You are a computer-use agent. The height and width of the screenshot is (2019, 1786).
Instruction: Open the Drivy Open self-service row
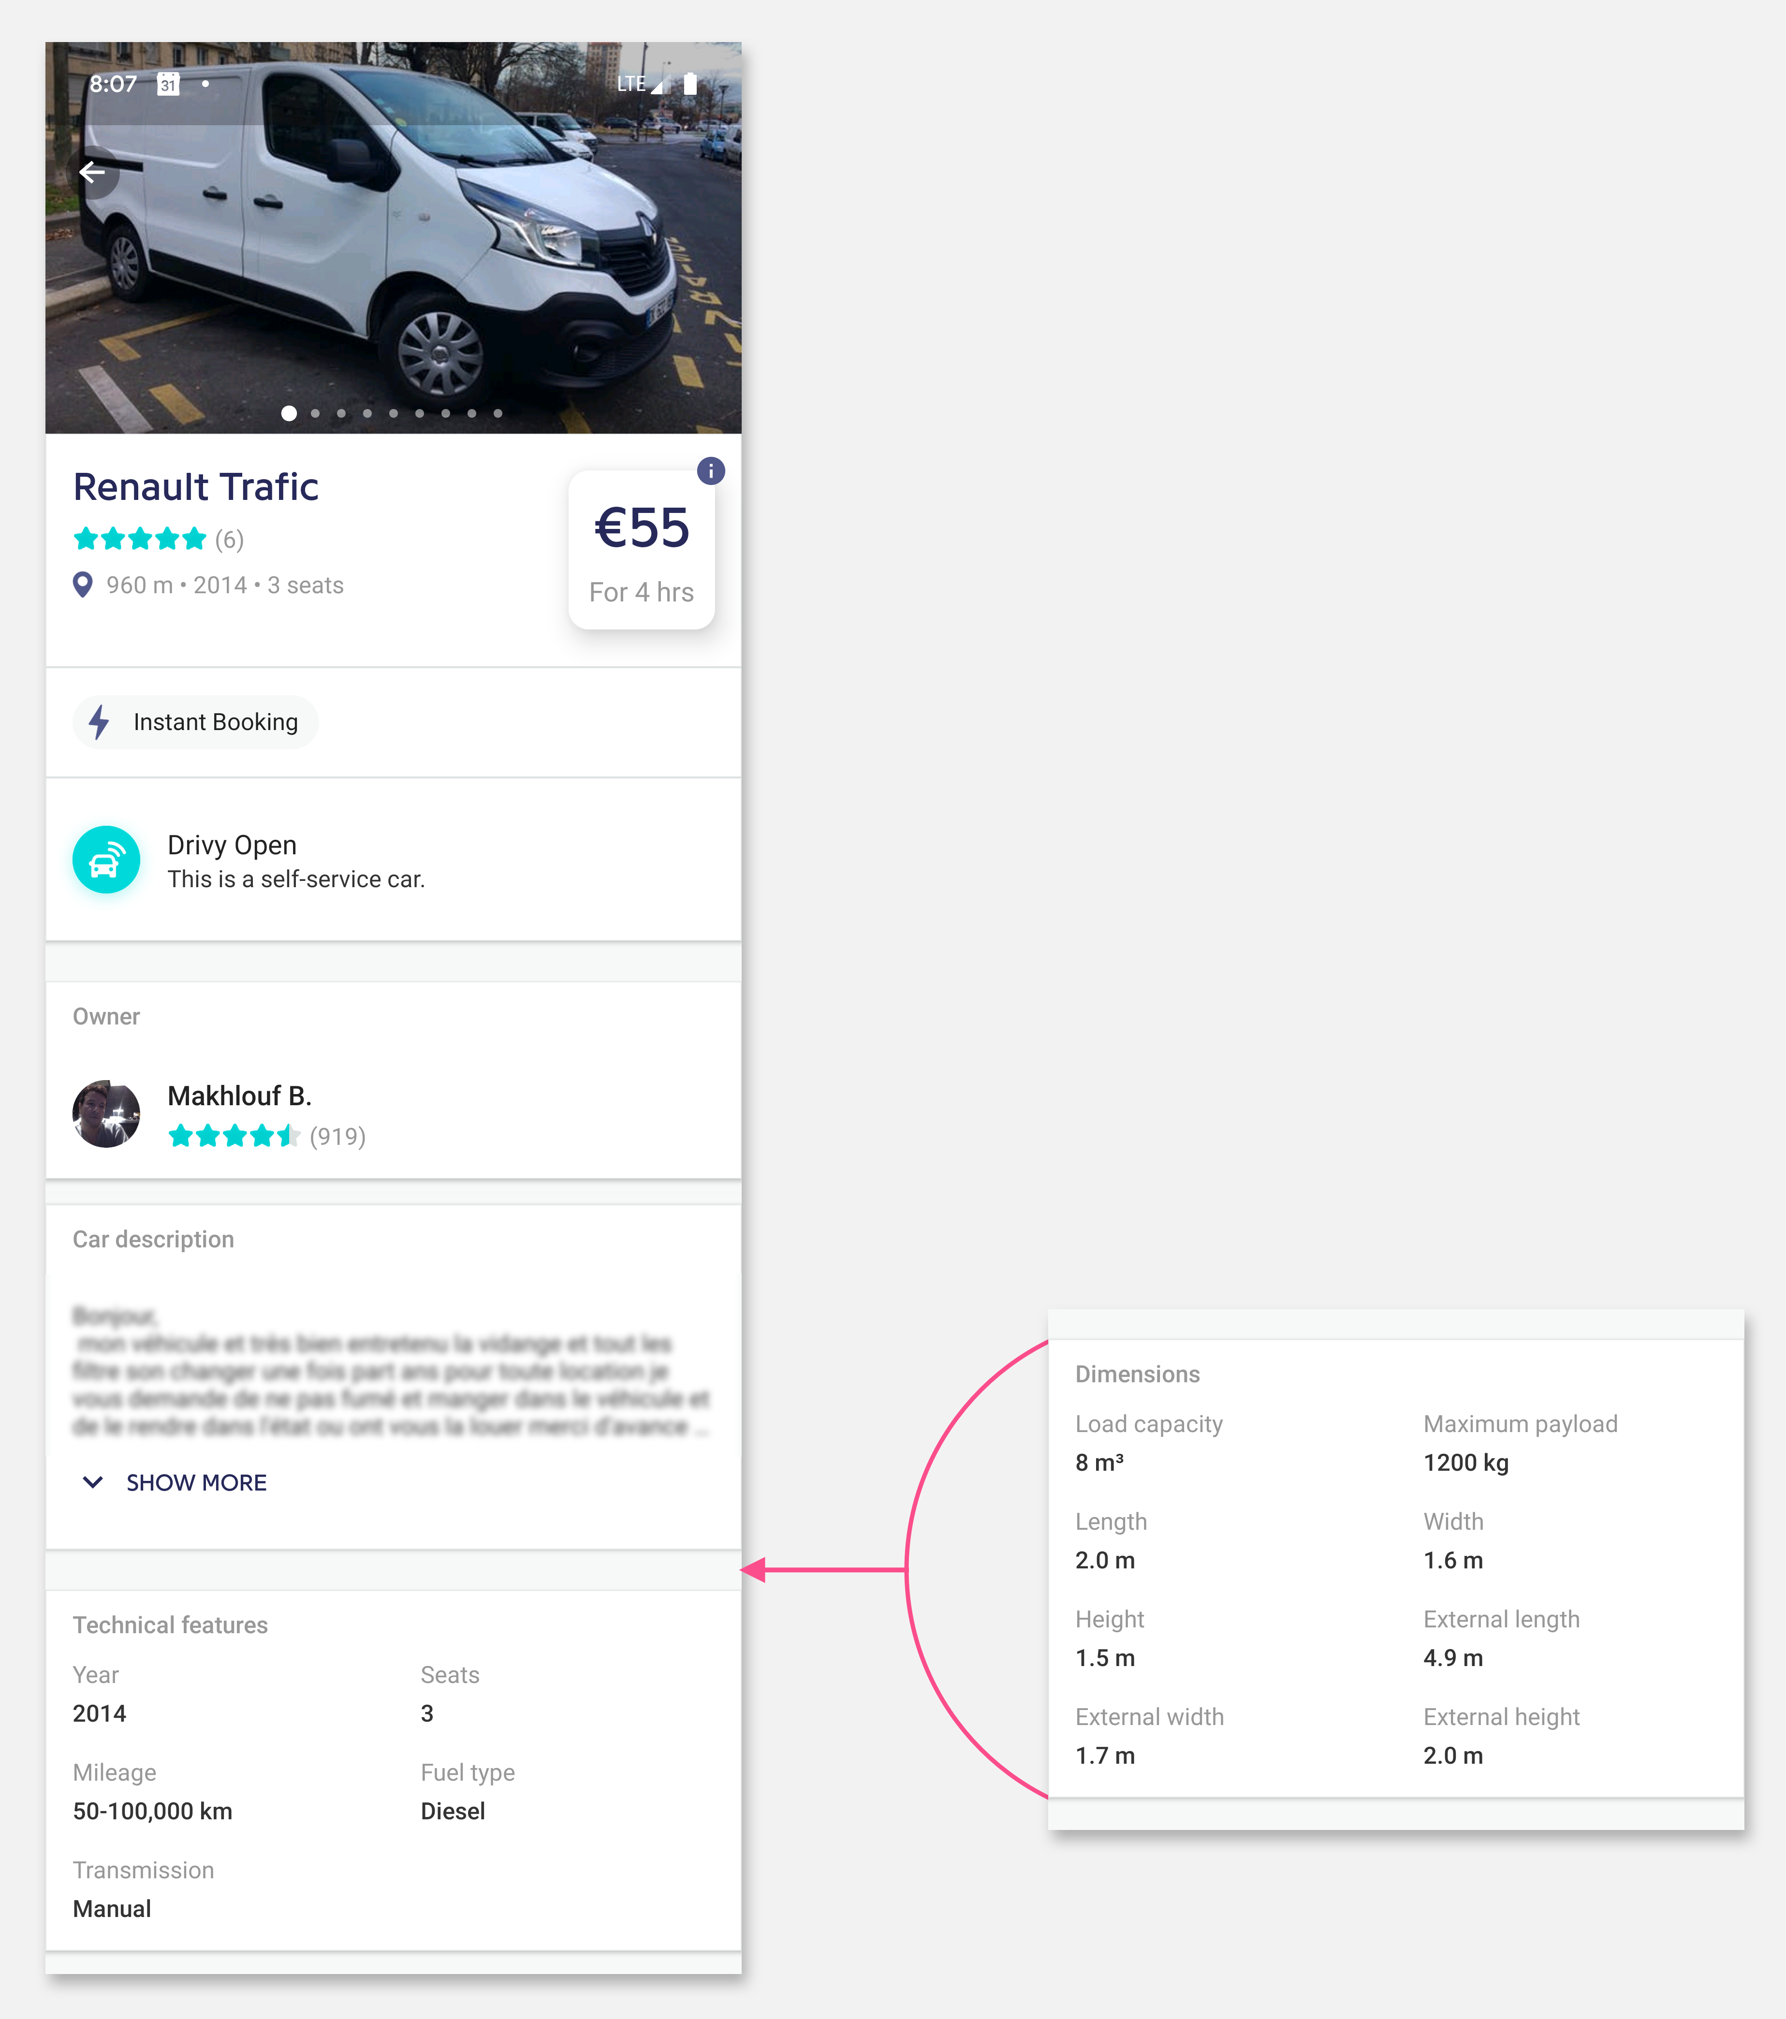click(393, 860)
